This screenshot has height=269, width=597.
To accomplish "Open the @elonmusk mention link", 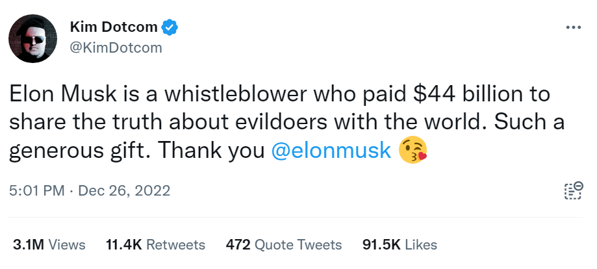I will click(330, 151).
